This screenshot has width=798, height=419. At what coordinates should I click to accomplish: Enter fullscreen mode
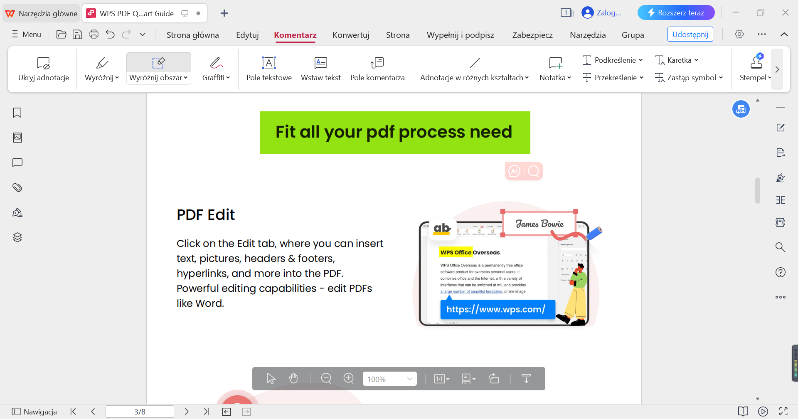click(x=783, y=412)
